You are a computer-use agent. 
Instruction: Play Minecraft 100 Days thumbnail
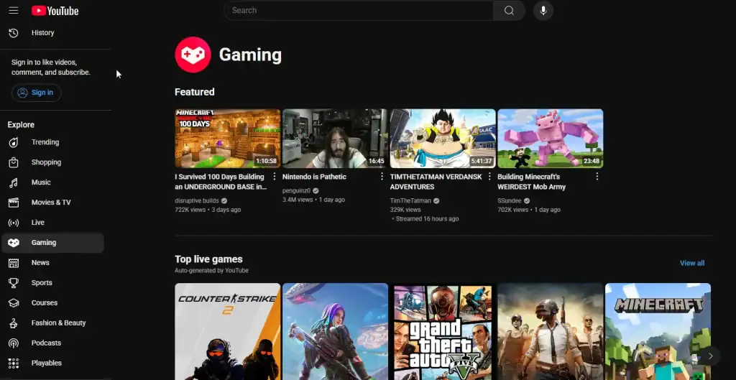(x=228, y=139)
